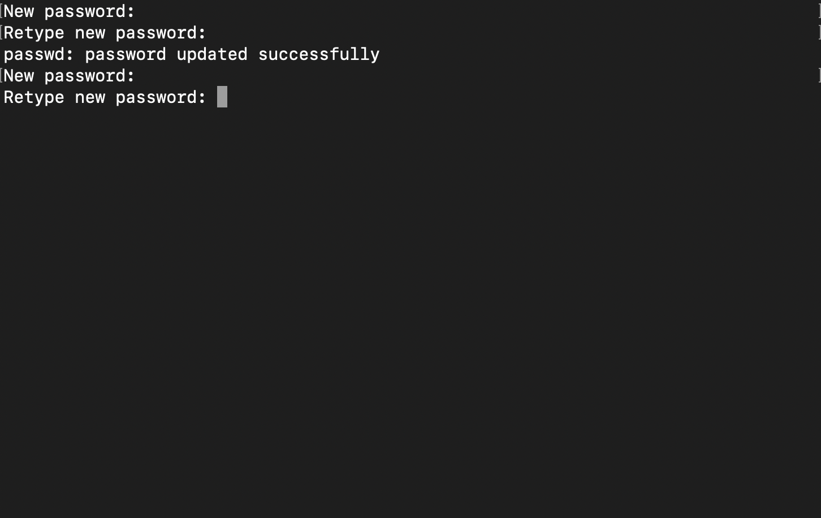Click the last "Retype new password:" prompt

pos(105,97)
